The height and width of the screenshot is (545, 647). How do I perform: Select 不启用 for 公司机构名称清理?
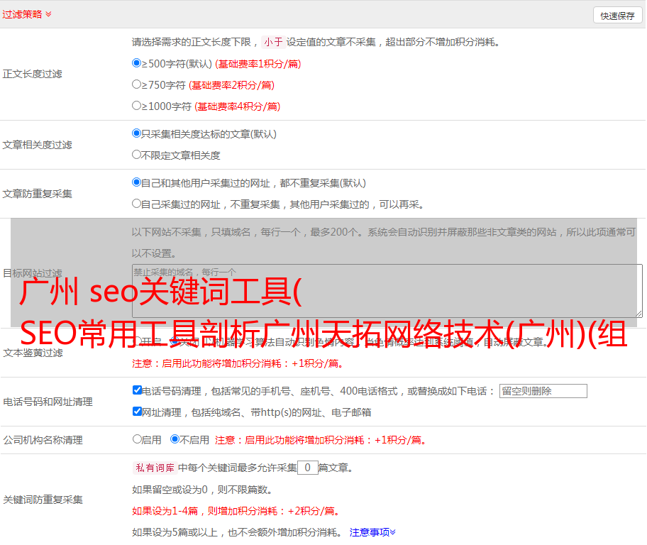pyautogui.click(x=175, y=439)
